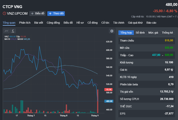Click the EPS value -27,677
Image resolution: width=178 pixels, height=120 pixels.
pyautogui.click(x=169, y=114)
